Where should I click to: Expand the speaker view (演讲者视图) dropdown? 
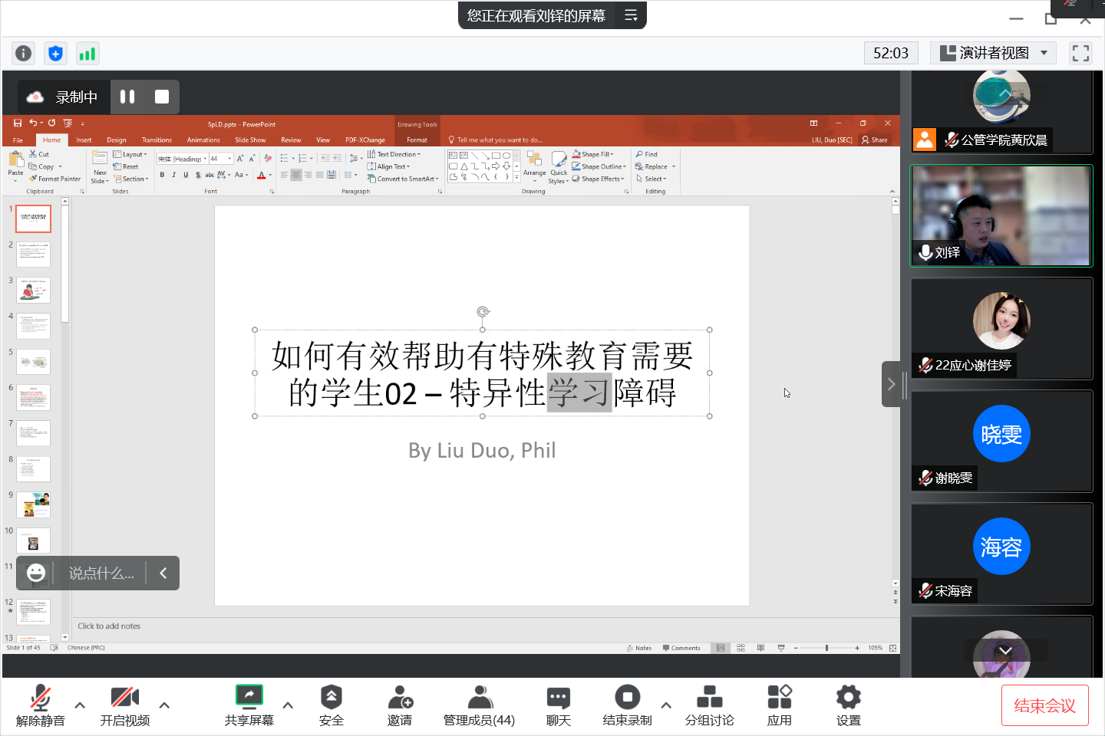click(1044, 53)
